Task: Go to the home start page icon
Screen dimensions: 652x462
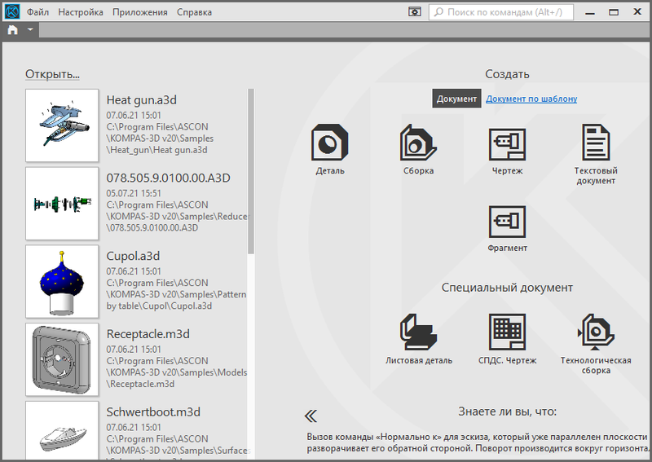Action: 13,30
